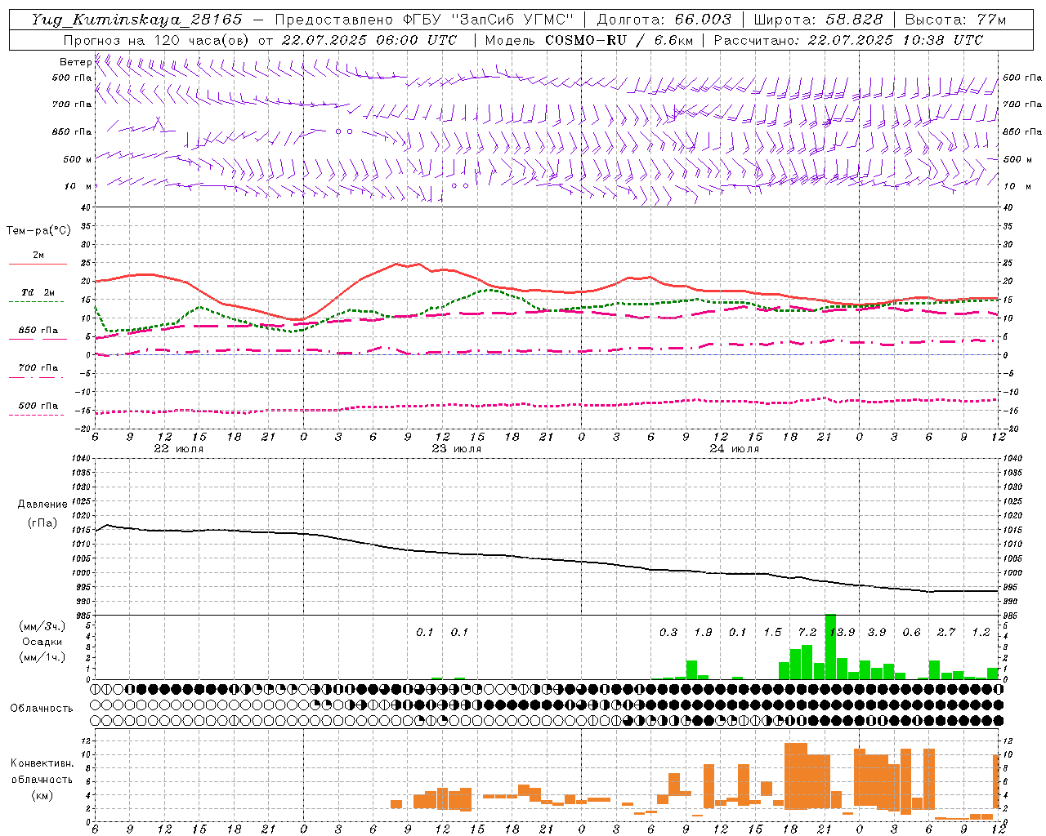Screen dimensions: 1046x836
Task: Click the computed time Рассчитано: 22.07.2025 10:38 UTC
Action: click(x=848, y=39)
